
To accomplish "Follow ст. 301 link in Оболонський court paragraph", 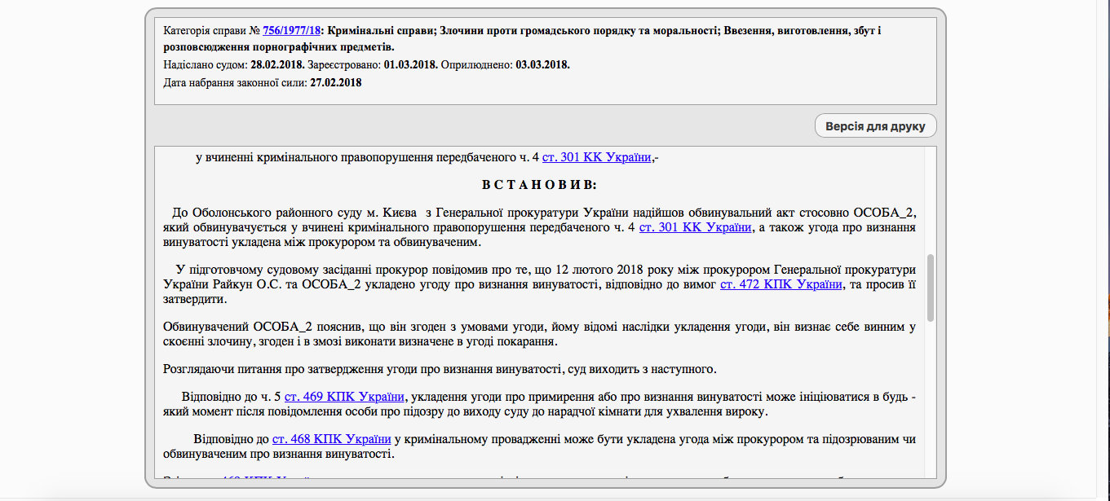I will (x=695, y=227).
